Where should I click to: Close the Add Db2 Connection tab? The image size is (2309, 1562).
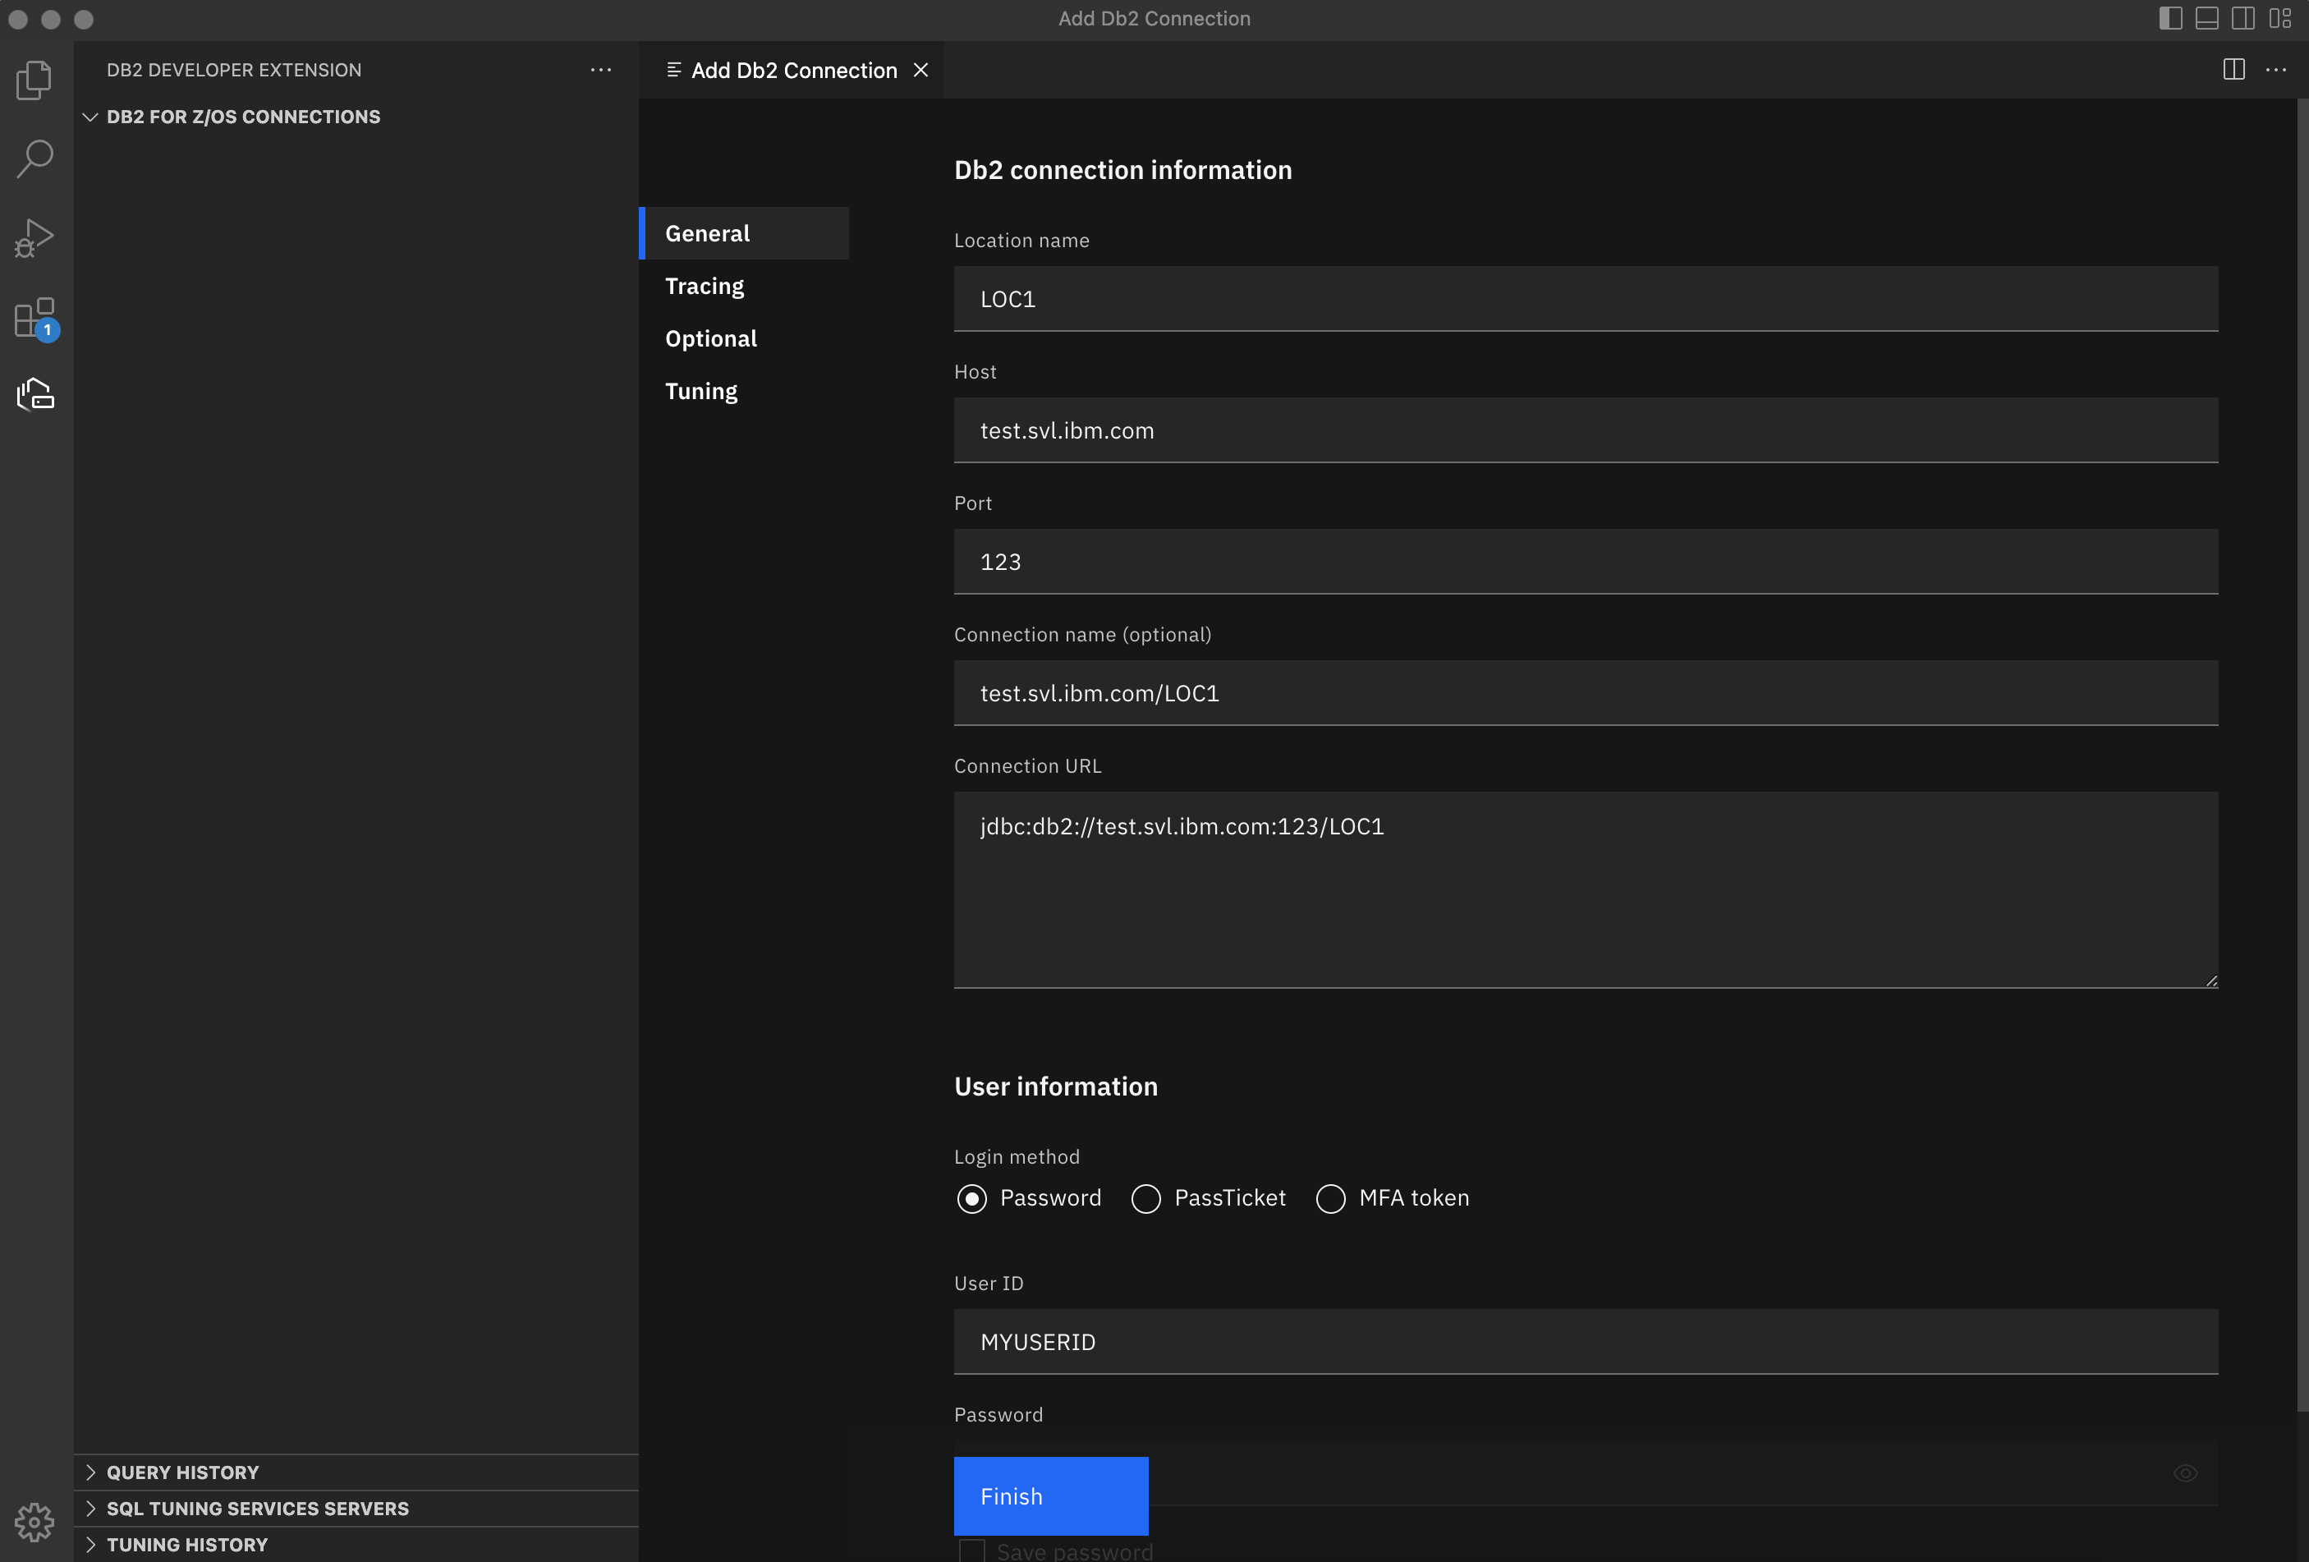(921, 70)
